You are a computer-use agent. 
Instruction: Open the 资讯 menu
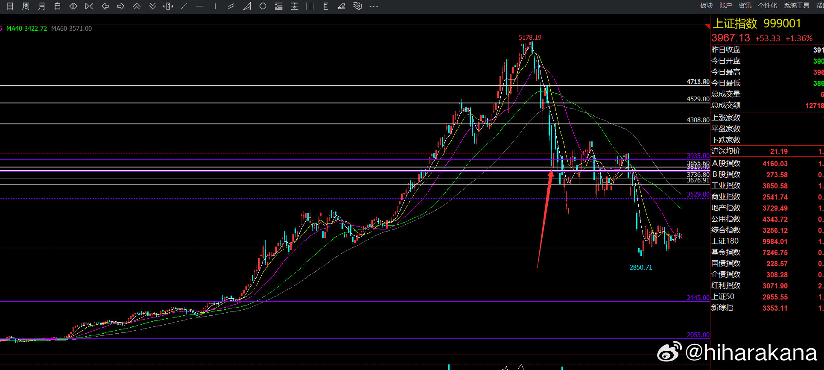pyautogui.click(x=745, y=6)
